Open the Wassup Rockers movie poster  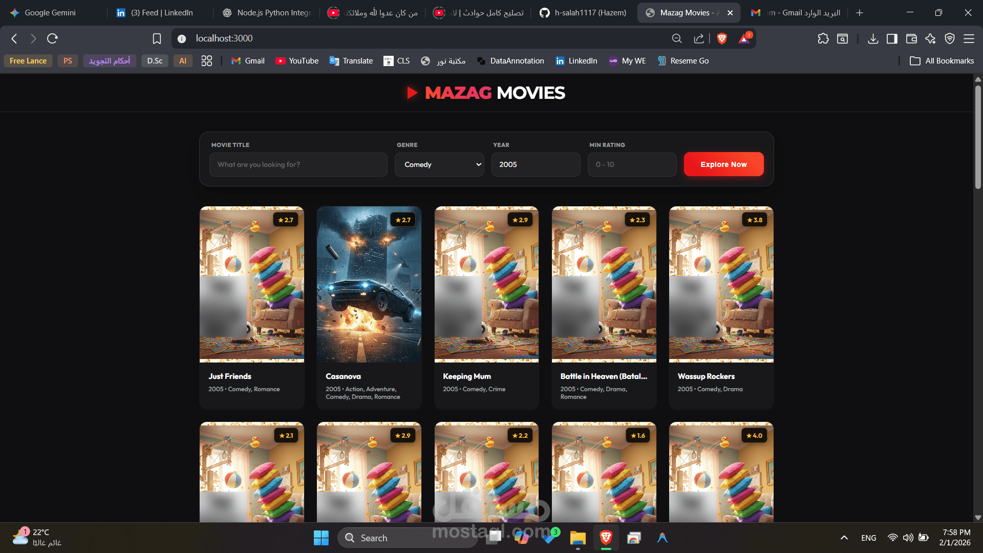tap(721, 284)
